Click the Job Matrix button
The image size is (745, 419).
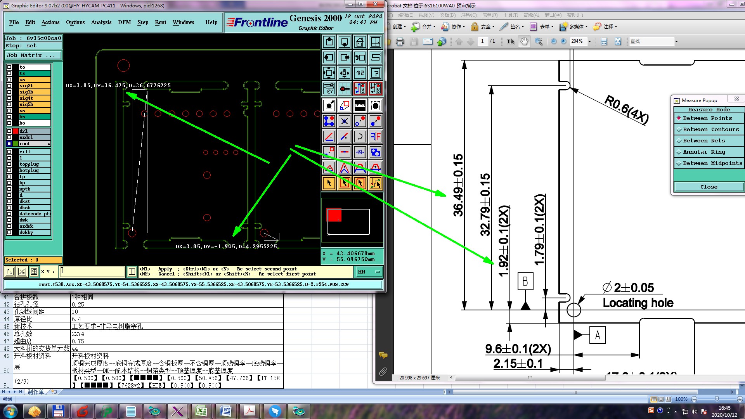tap(33, 55)
